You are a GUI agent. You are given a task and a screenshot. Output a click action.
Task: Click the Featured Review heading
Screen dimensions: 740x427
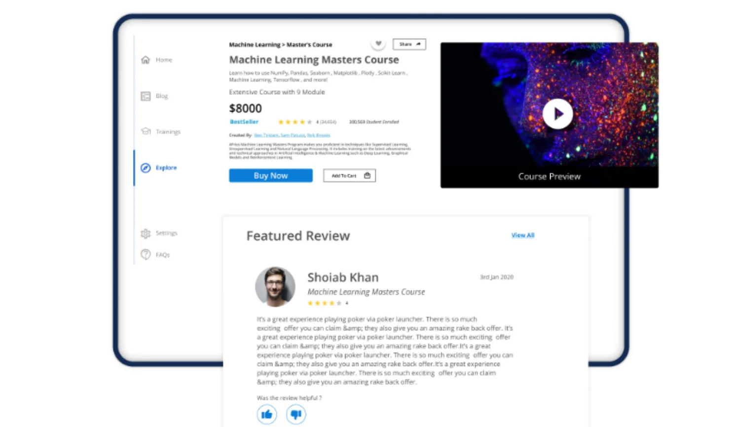(298, 236)
